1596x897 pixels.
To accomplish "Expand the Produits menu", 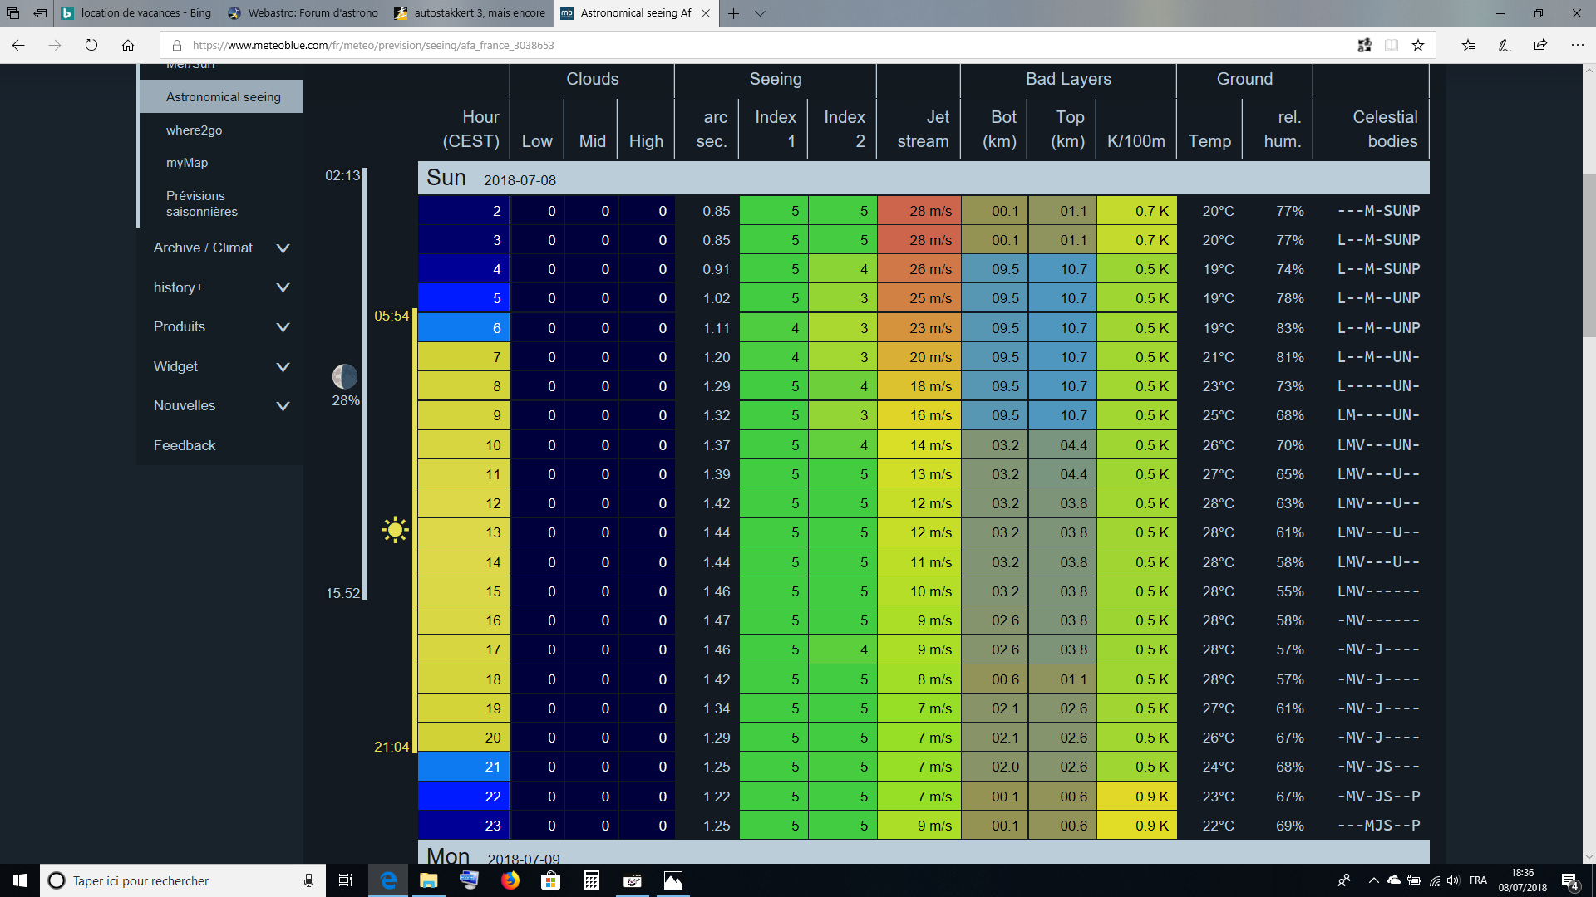I will point(283,327).
